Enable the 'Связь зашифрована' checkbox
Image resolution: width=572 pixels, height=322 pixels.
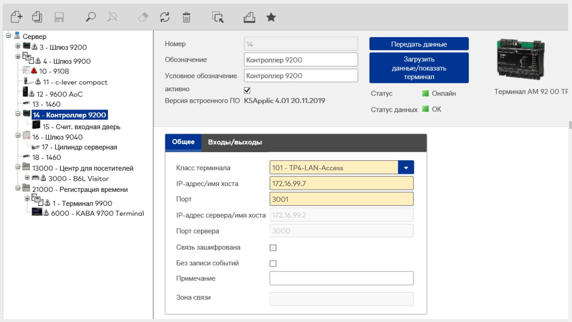pos(273,248)
